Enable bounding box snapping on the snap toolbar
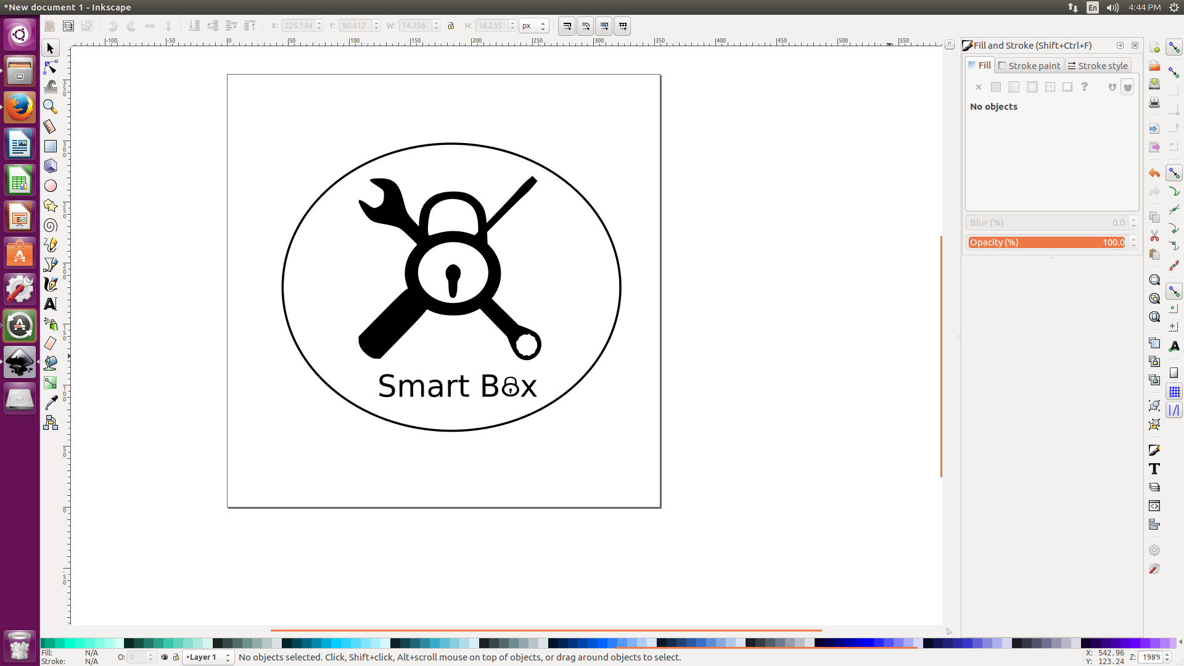The width and height of the screenshot is (1184, 666). [x=1175, y=72]
